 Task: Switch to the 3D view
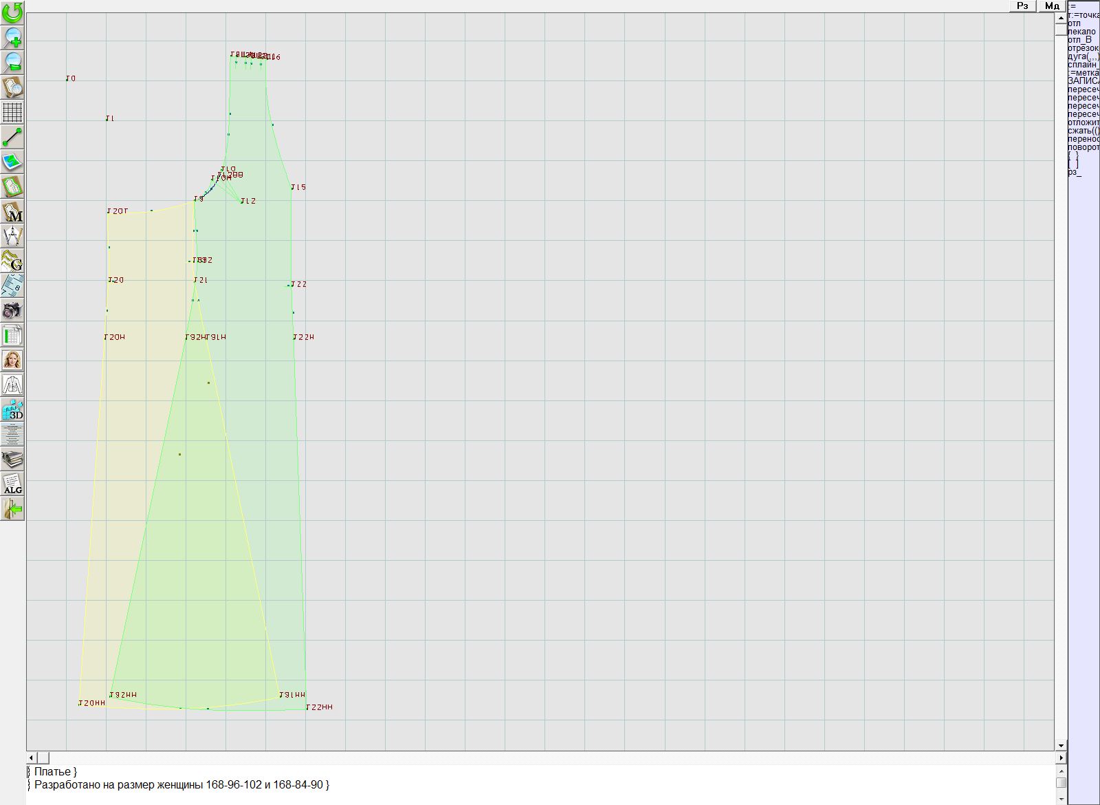[x=12, y=410]
